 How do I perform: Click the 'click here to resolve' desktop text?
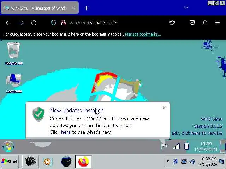click(x=202, y=133)
